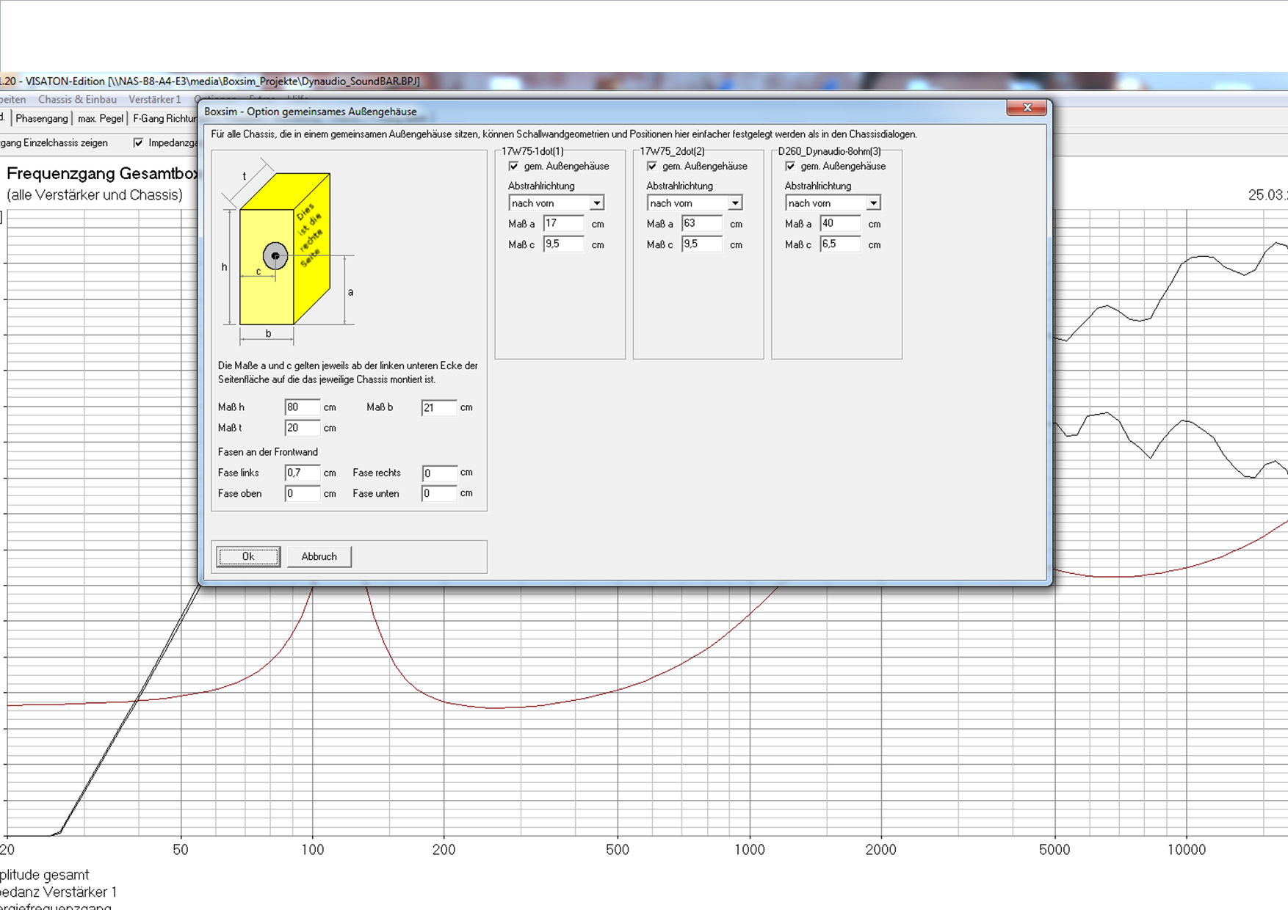Uncheck gem. Außengehäuse for 17W75-1dot(1)

[x=514, y=167]
